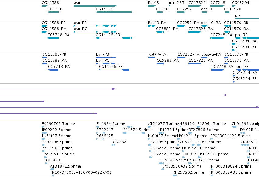Click the obst-G gene label
The height and width of the screenshot is (177, 259).
(207, 9)
